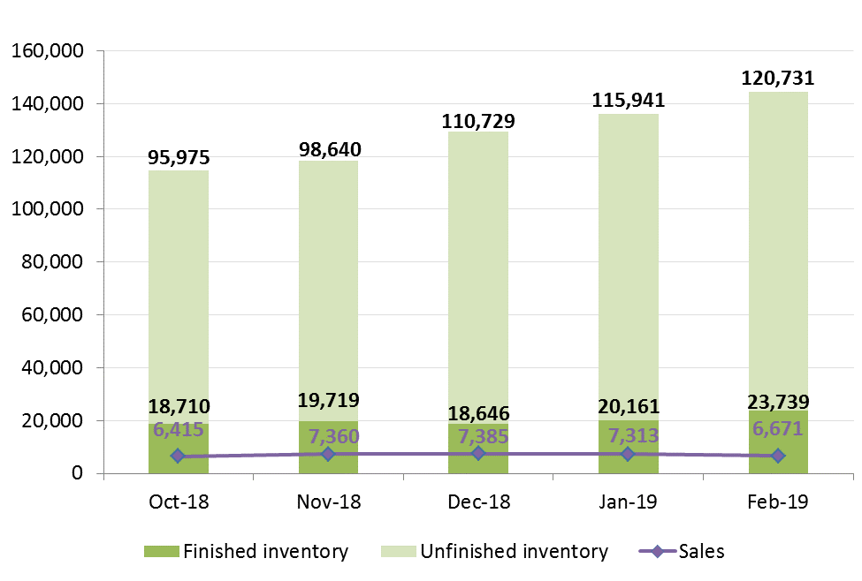Click the Unfinished inventory legend text
This screenshot has width=862, height=581.
click(x=515, y=552)
